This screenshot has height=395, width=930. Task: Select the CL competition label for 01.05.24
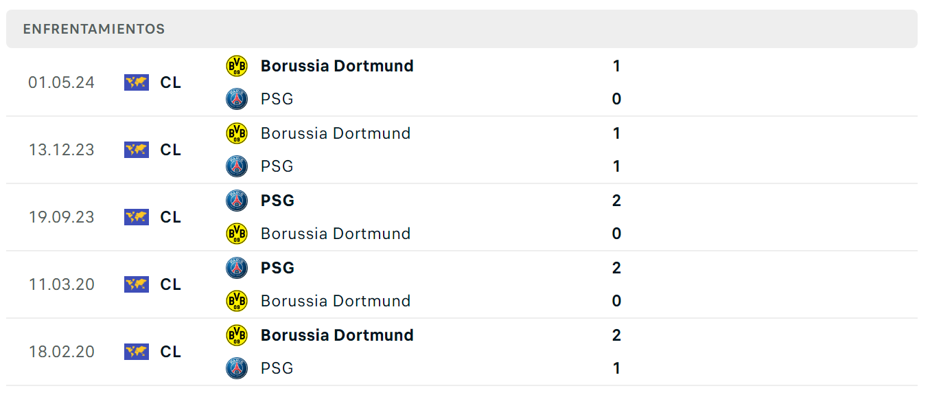pos(171,82)
